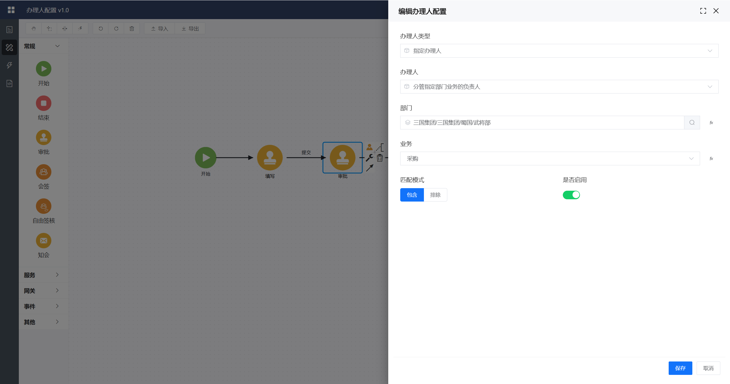
Task: Open the 业务 dropdown showing 采购
Action: click(x=550, y=159)
